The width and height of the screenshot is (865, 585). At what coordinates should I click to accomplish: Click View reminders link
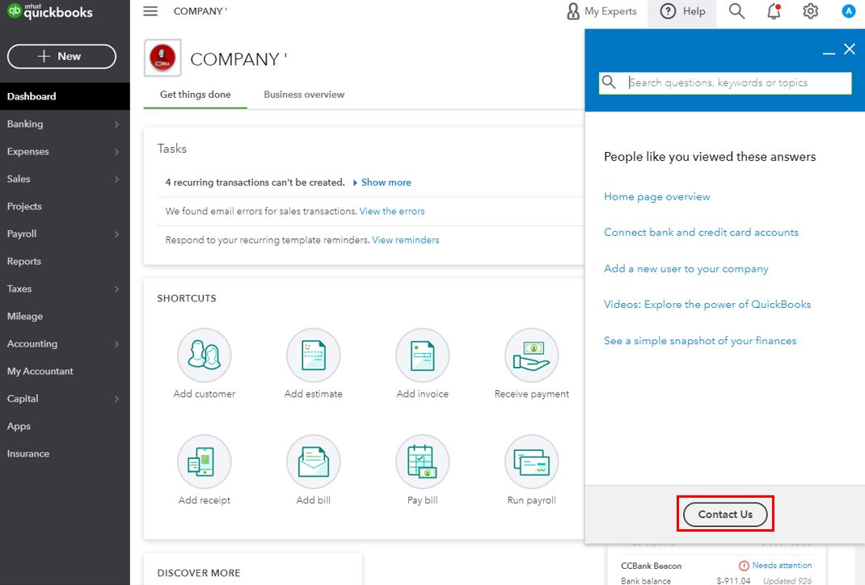[406, 240]
